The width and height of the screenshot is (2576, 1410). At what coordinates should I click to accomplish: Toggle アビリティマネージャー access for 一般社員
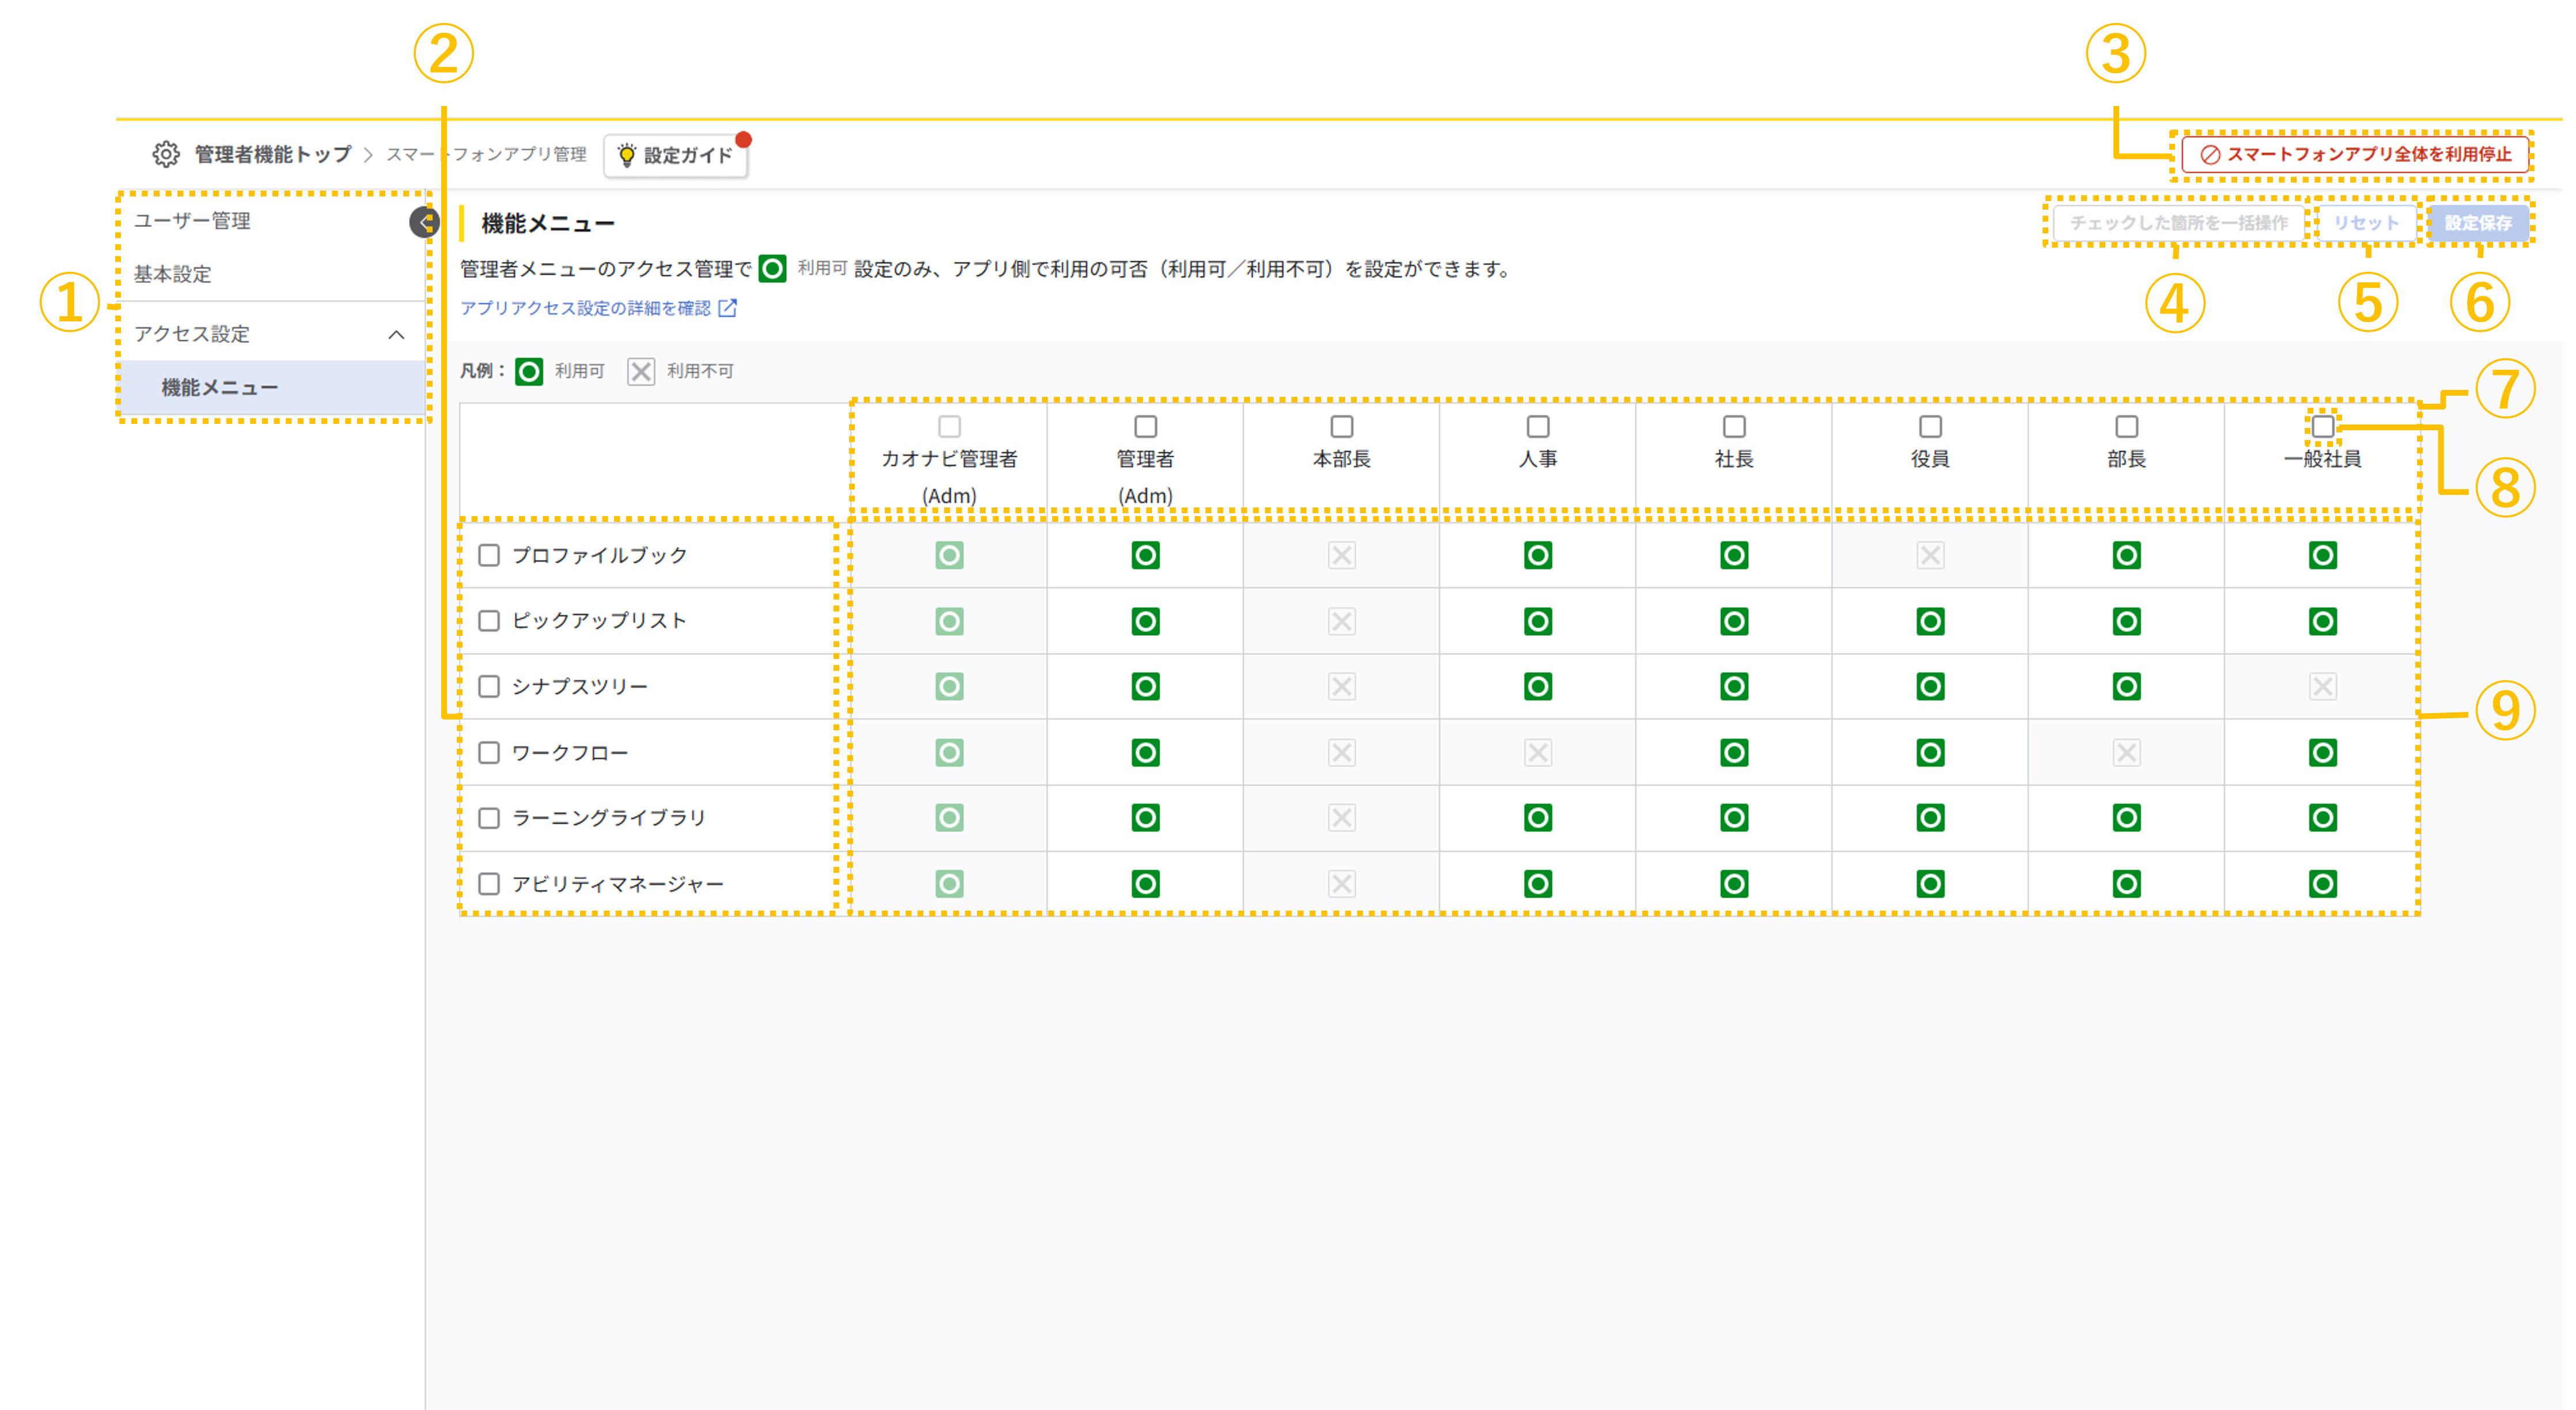click(2323, 884)
